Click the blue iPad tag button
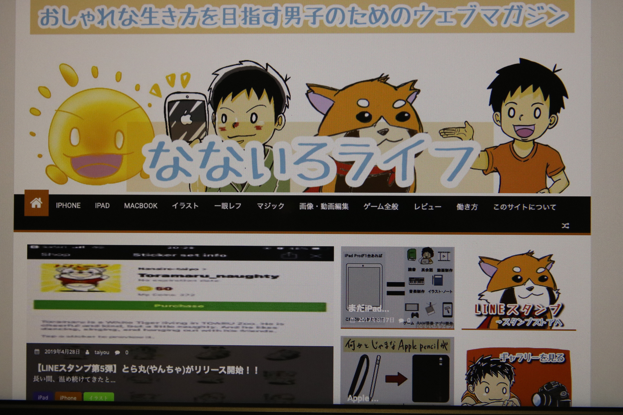623x415 pixels. (43, 398)
